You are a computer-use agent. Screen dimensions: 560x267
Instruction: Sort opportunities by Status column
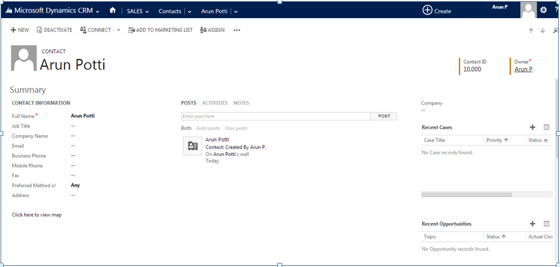pyautogui.click(x=496, y=237)
